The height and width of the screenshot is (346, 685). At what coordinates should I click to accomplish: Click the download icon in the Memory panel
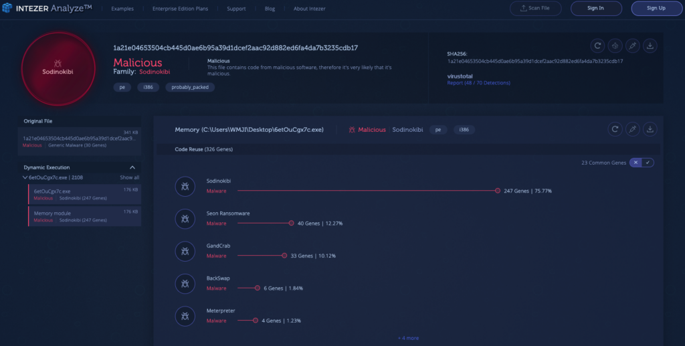pyautogui.click(x=650, y=129)
